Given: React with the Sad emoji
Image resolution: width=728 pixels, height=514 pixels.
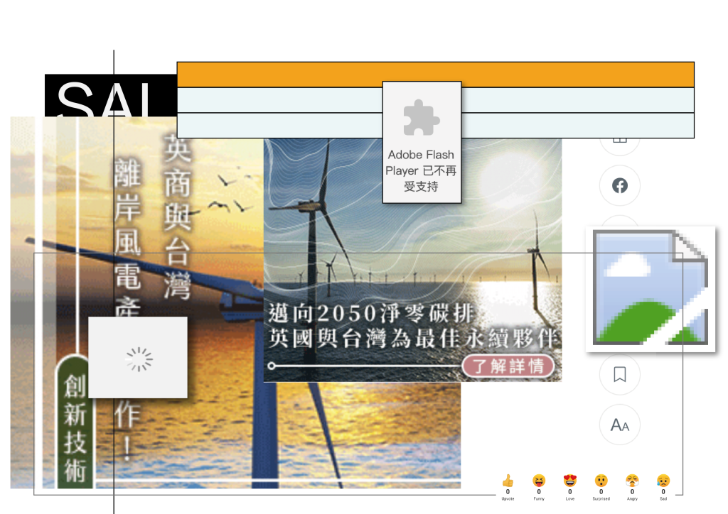Looking at the screenshot, I should (x=663, y=481).
